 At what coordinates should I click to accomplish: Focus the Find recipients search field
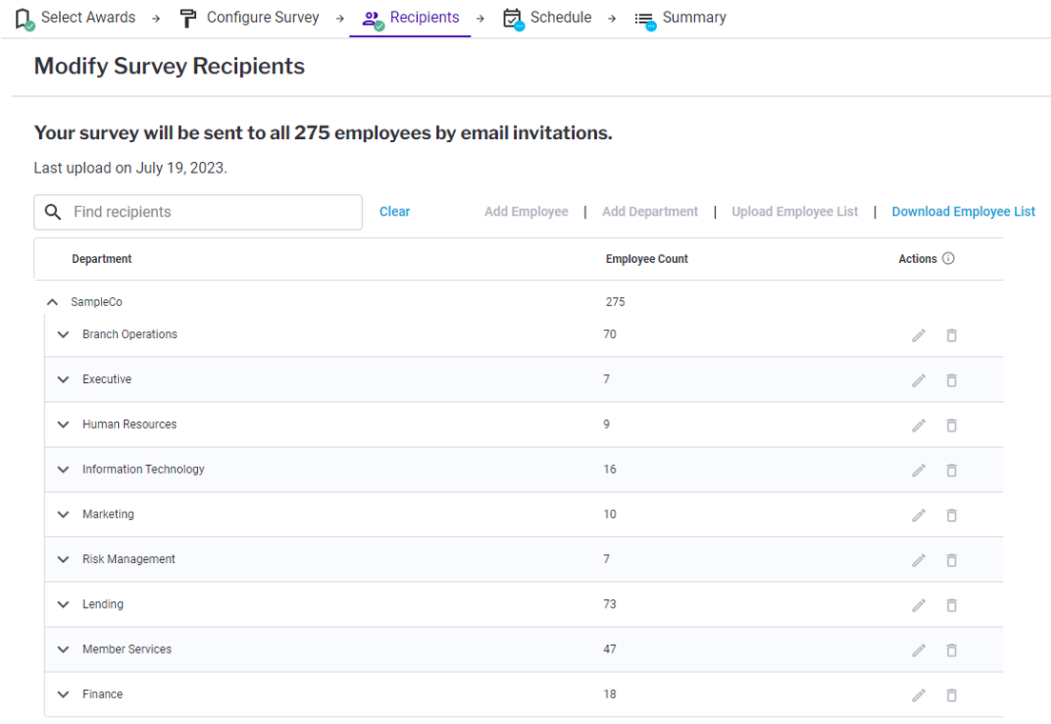click(x=209, y=212)
